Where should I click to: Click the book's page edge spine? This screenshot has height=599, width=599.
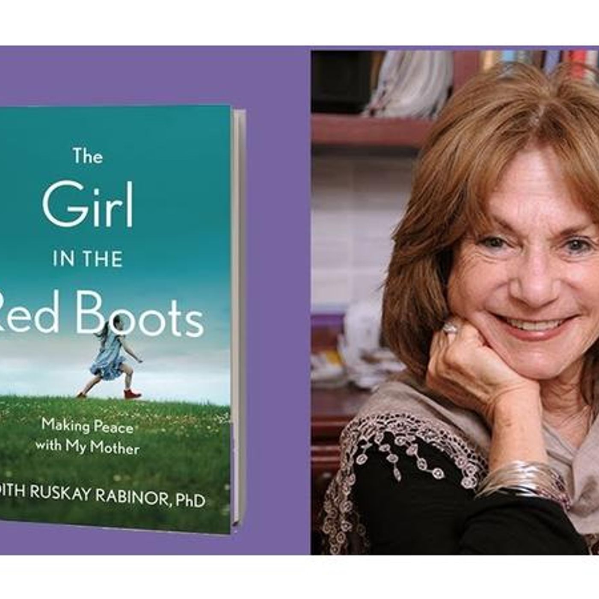pos(239,317)
